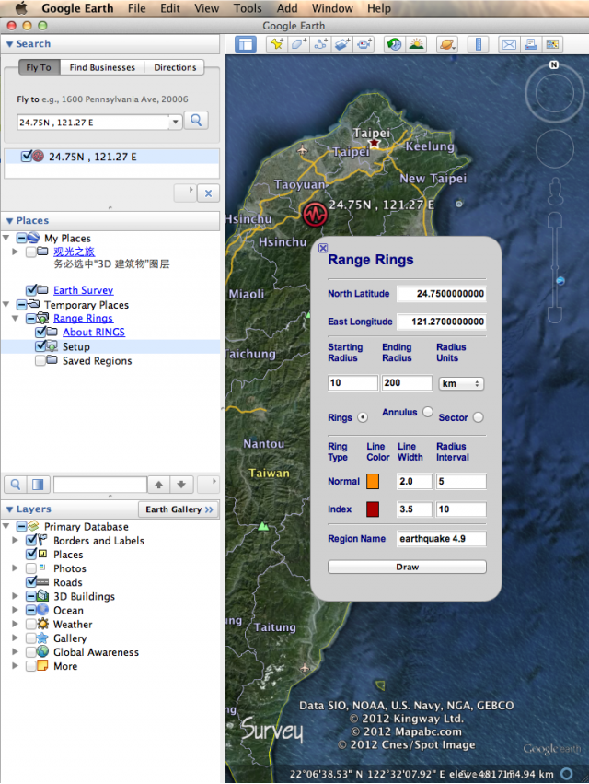Open the About RINGS link
This screenshot has height=784, width=589.
[x=94, y=332]
